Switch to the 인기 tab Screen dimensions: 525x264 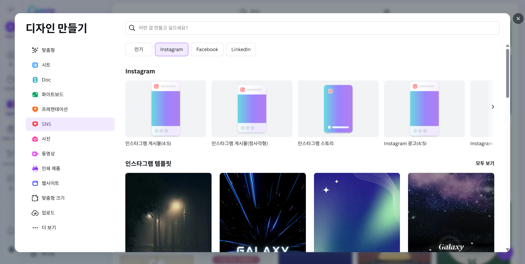[139, 49]
